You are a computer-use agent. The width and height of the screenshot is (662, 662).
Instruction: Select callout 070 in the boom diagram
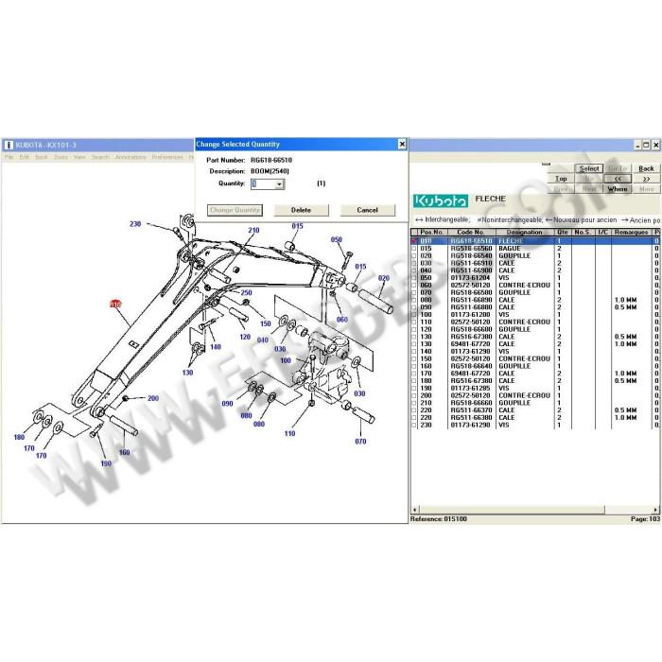[360, 442]
